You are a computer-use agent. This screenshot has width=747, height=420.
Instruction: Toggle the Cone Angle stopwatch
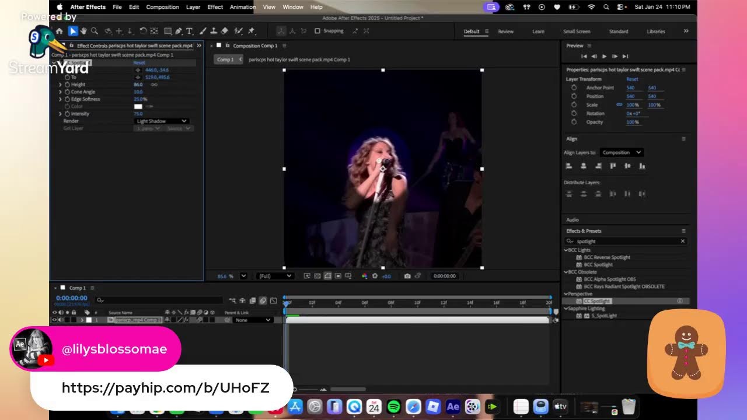[67, 92]
